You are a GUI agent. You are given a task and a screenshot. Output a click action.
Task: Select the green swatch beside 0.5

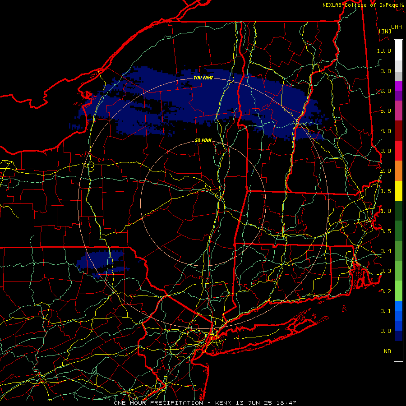398,231
